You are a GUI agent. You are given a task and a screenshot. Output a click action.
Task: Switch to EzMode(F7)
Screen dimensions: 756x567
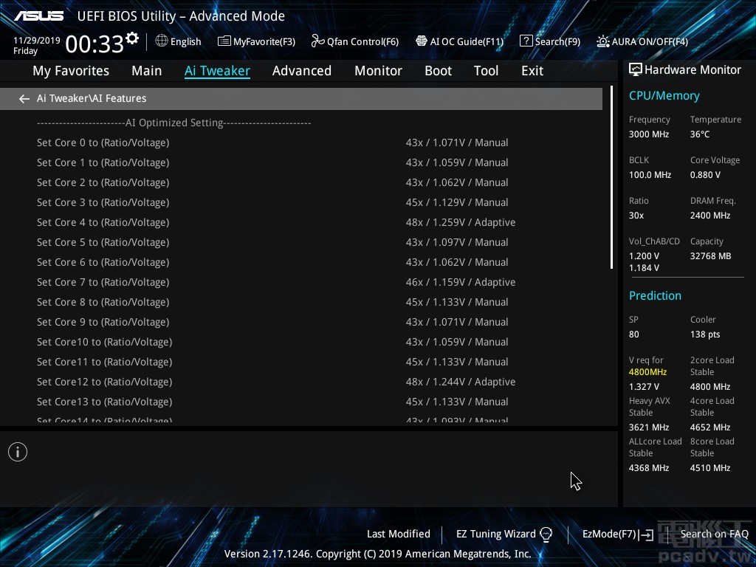tap(617, 534)
